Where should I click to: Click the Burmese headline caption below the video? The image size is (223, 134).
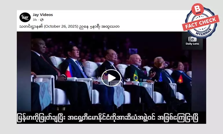[x=107, y=118]
